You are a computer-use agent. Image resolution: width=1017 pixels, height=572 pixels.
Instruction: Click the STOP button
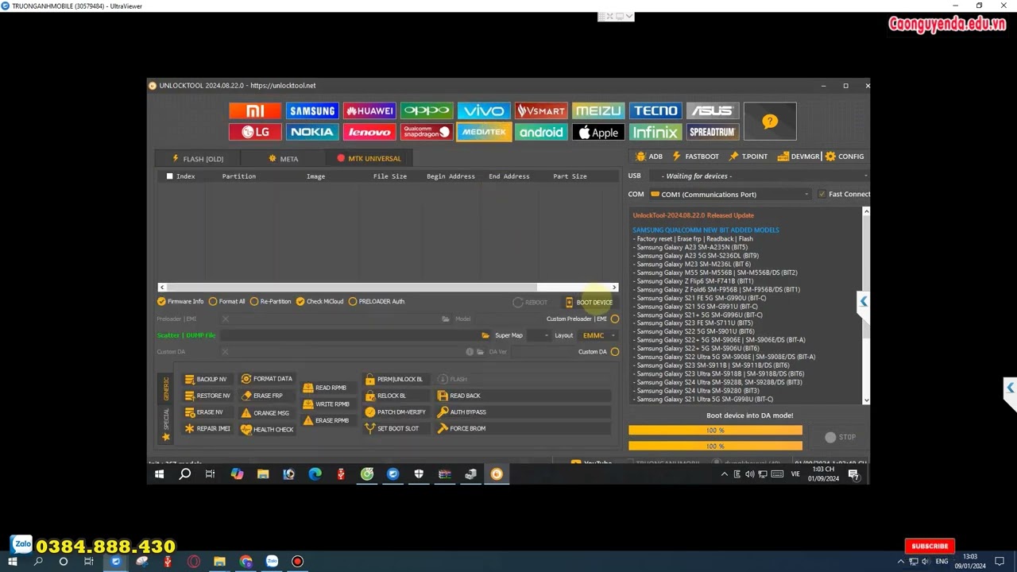[x=841, y=437]
